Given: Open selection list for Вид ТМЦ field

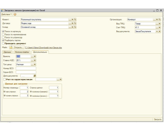Looking at the screenshot, I should click(157, 24).
